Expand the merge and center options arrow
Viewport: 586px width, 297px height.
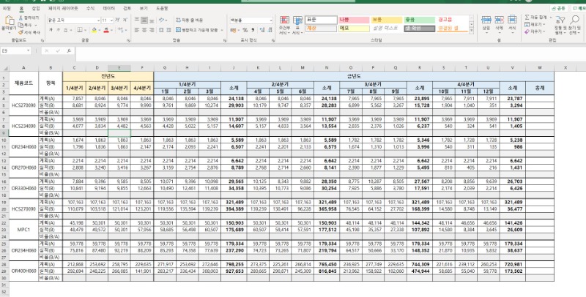pos(222,30)
